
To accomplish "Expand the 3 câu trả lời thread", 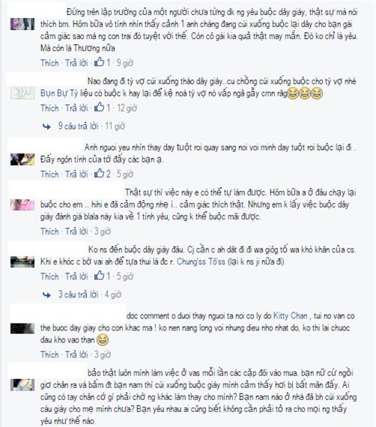I will (78, 294).
